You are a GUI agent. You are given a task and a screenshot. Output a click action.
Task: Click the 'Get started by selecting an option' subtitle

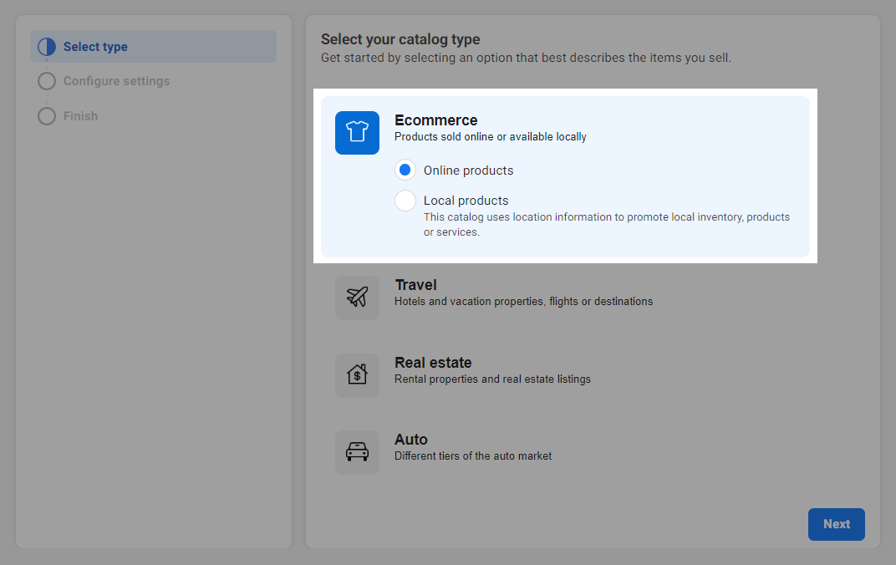point(526,58)
